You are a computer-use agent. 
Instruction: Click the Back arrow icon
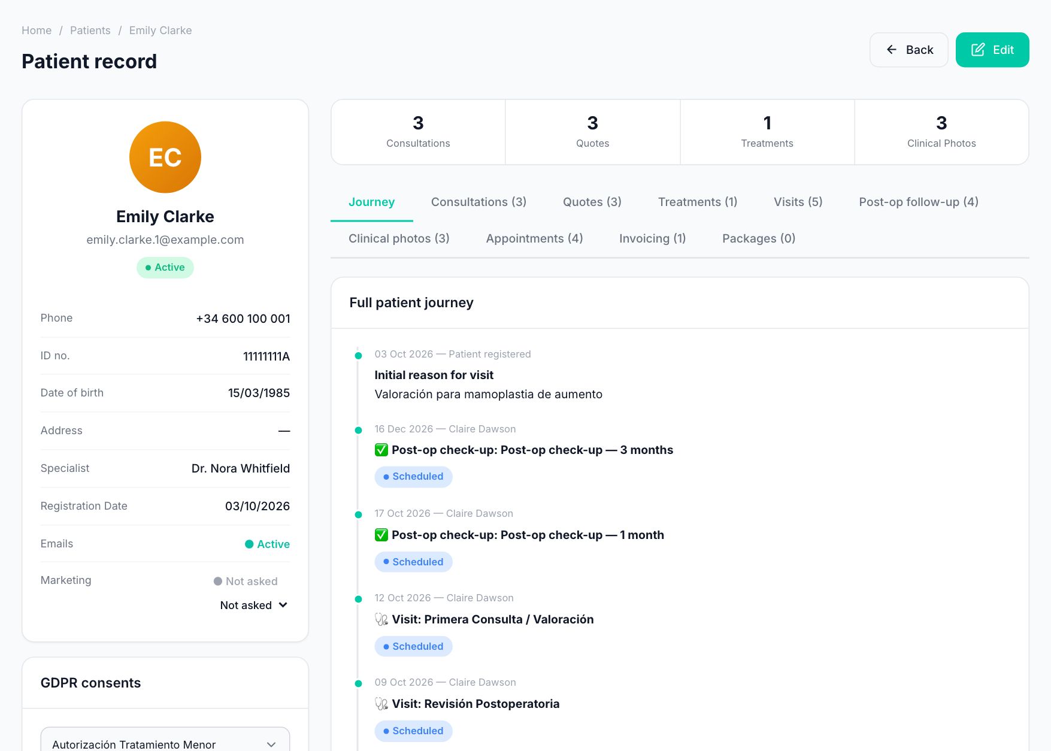(892, 50)
